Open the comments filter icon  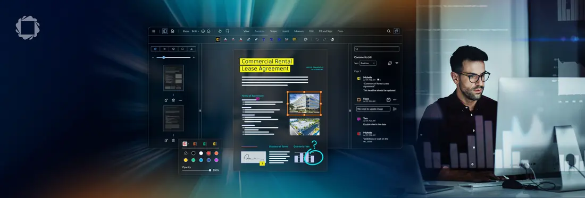397,63
